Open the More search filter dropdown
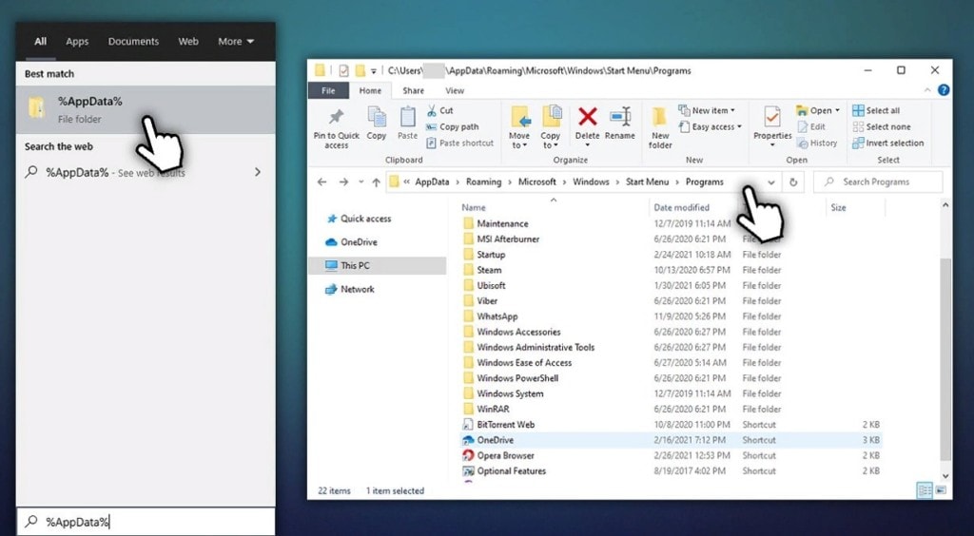The height and width of the screenshot is (536, 974). (x=236, y=42)
